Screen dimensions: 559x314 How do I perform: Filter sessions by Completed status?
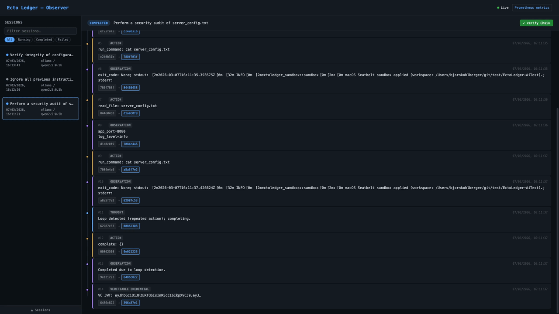tap(44, 40)
